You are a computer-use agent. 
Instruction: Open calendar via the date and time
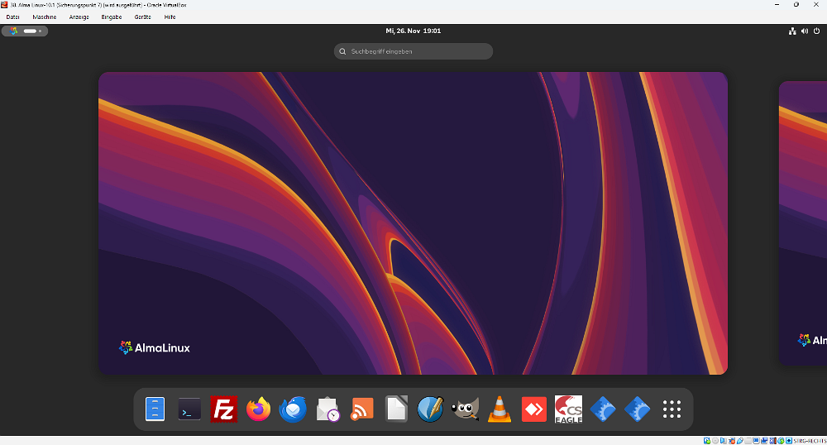(x=413, y=31)
